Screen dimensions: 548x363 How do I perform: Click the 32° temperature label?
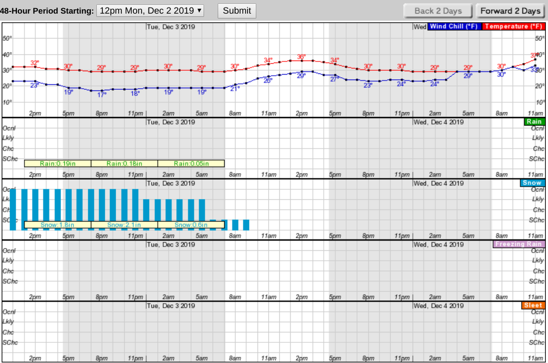pos(35,63)
